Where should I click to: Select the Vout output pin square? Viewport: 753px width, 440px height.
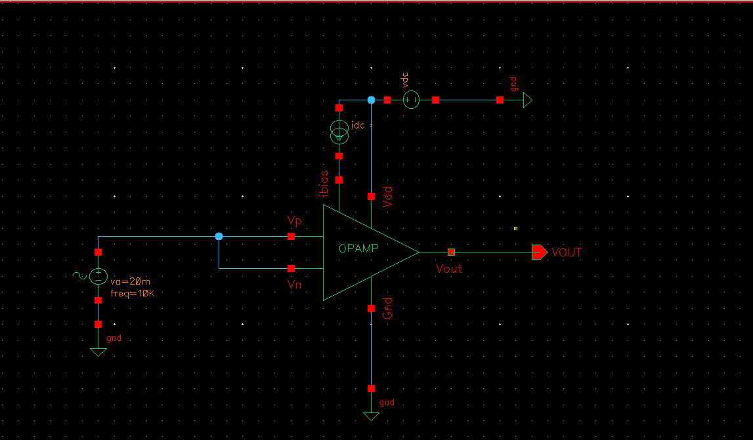[x=451, y=252]
